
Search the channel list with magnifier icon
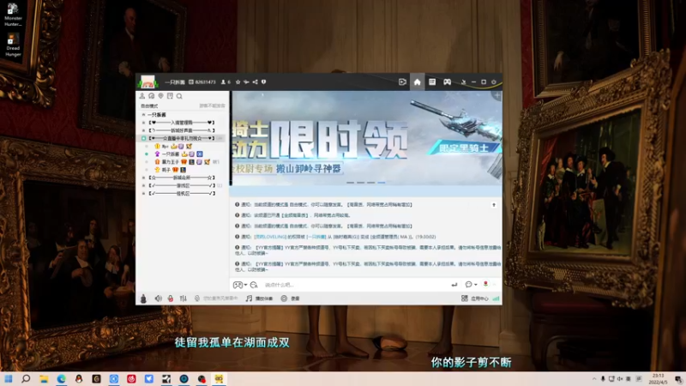point(179,96)
